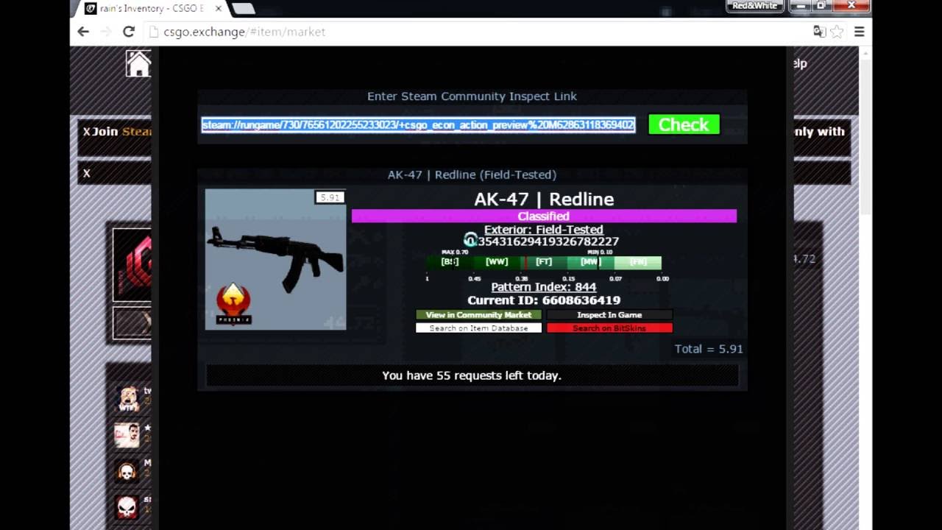Click the translate page icon
This screenshot has width=942, height=530.
tap(818, 32)
